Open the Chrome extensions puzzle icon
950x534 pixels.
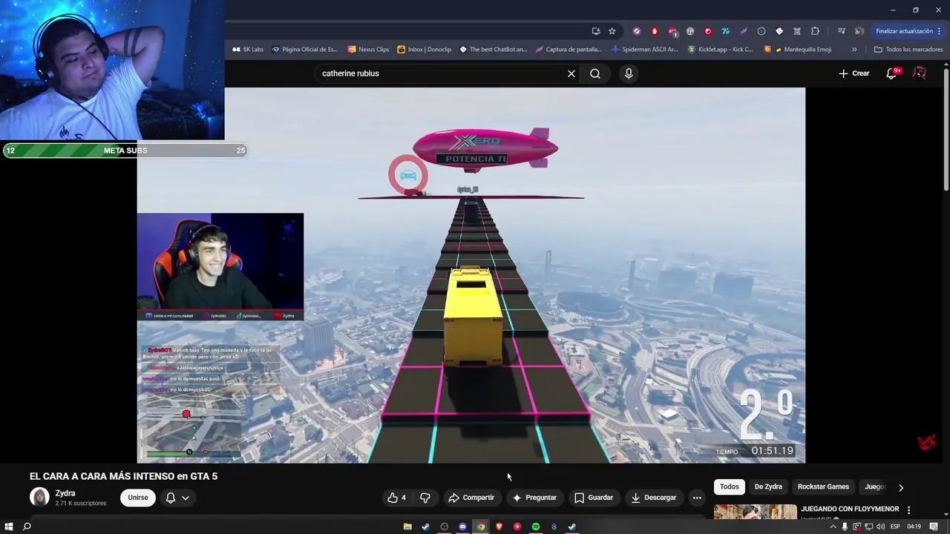815,31
